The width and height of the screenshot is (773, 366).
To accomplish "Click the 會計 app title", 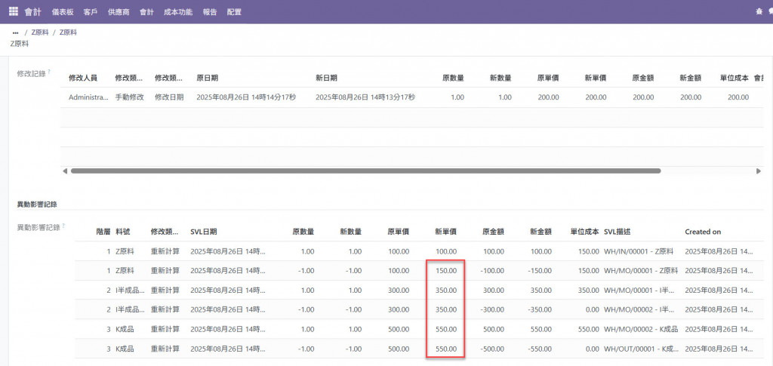I will (33, 12).
